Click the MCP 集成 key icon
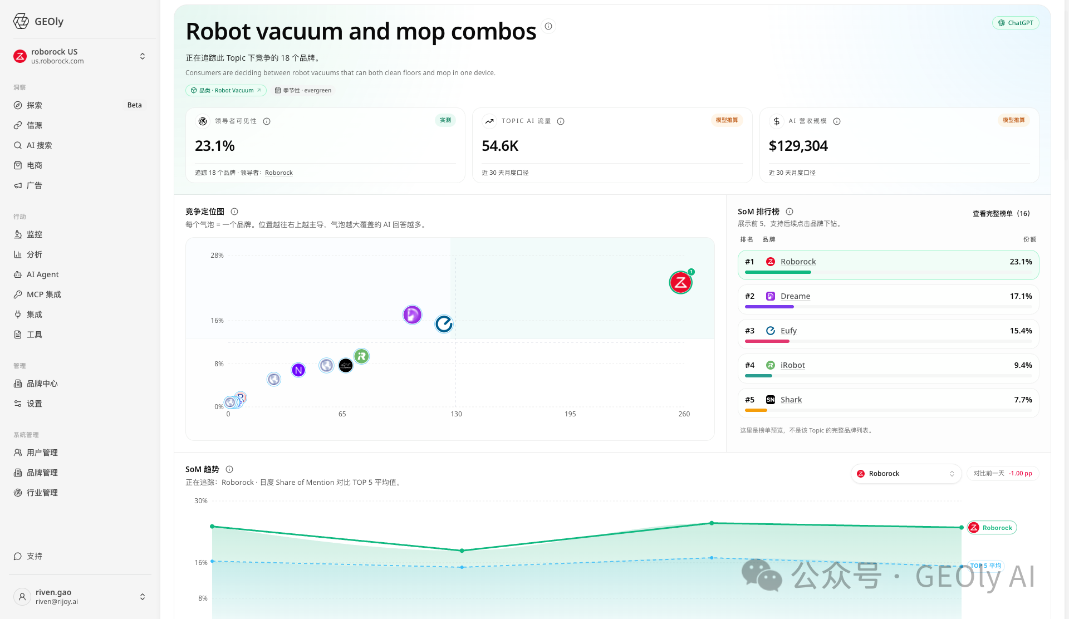1069x619 pixels. (18, 294)
